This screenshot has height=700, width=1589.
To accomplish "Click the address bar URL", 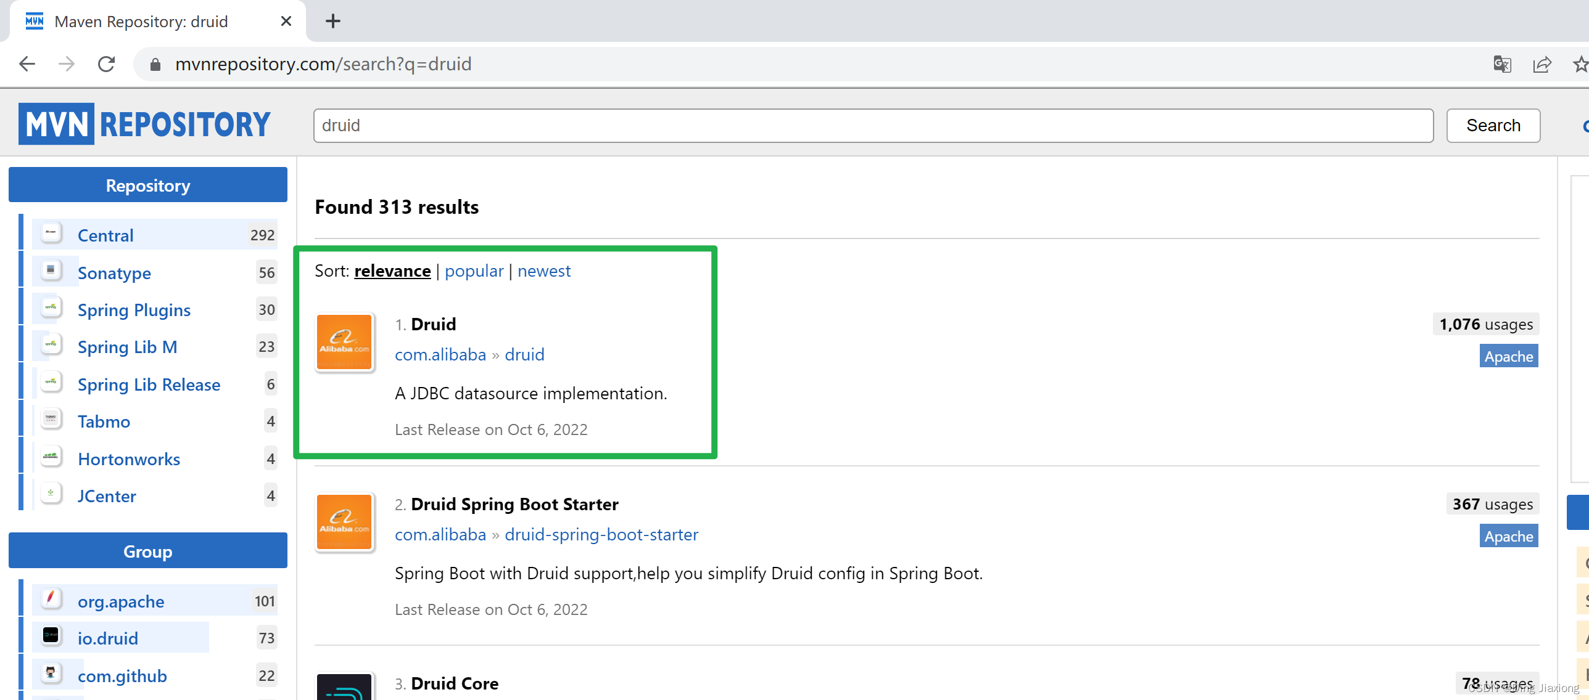I will (323, 64).
